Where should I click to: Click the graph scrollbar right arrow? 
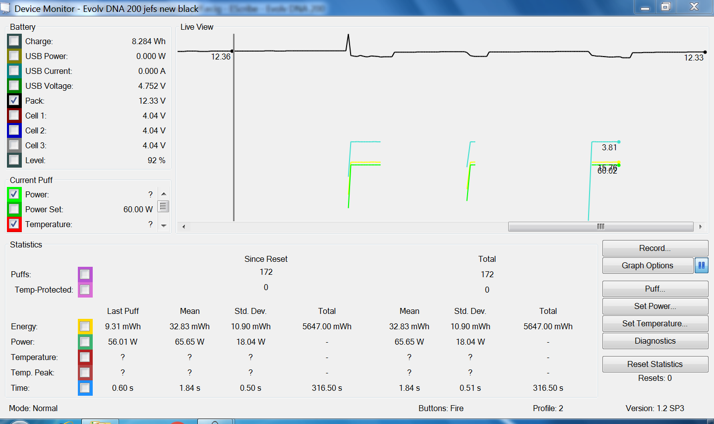click(701, 227)
